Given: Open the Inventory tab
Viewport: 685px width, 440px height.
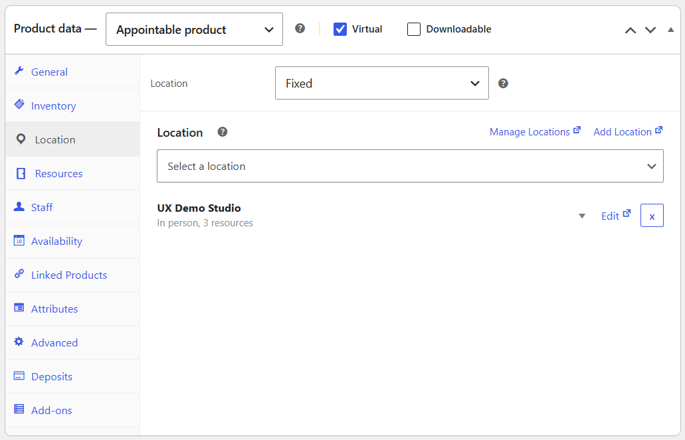Looking at the screenshot, I should pos(72,106).
